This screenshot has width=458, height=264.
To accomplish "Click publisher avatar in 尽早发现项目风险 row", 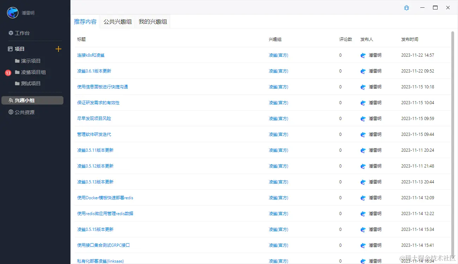I will point(363,119).
